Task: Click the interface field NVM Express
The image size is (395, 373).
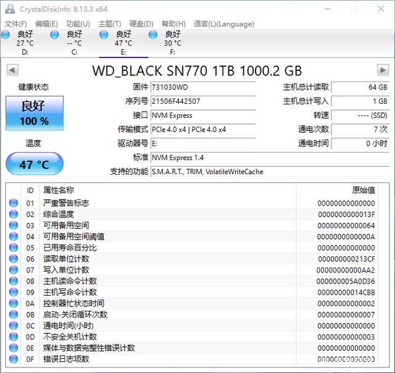Action: [x=203, y=115]
